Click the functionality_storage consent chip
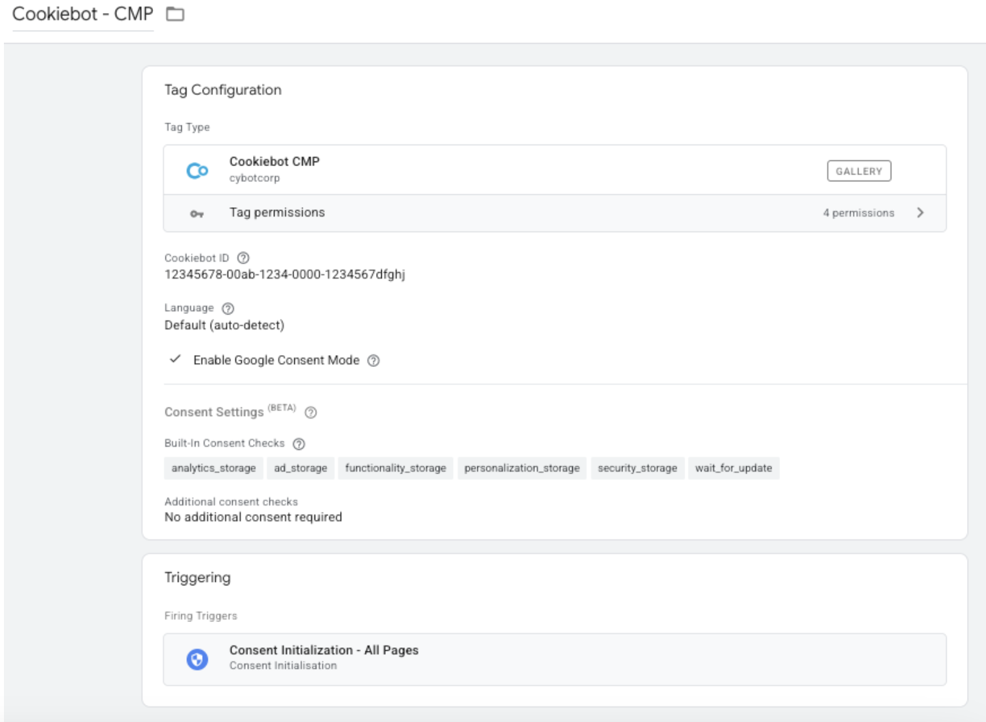986x722 pixels. pos(396,468)
